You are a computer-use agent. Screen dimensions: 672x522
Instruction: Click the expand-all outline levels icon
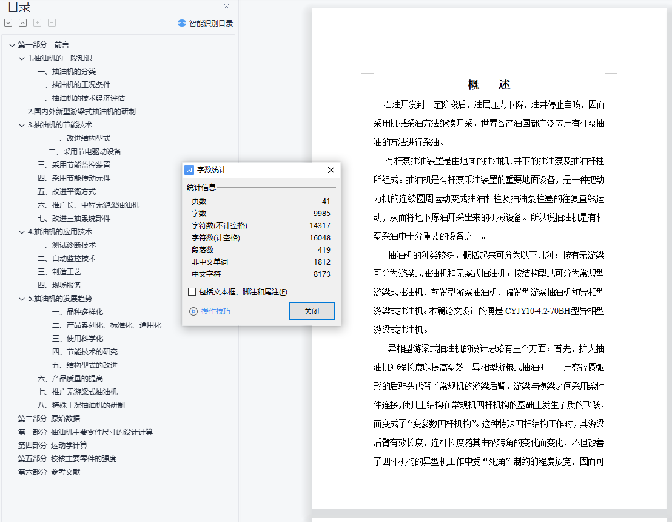(8, 22)
